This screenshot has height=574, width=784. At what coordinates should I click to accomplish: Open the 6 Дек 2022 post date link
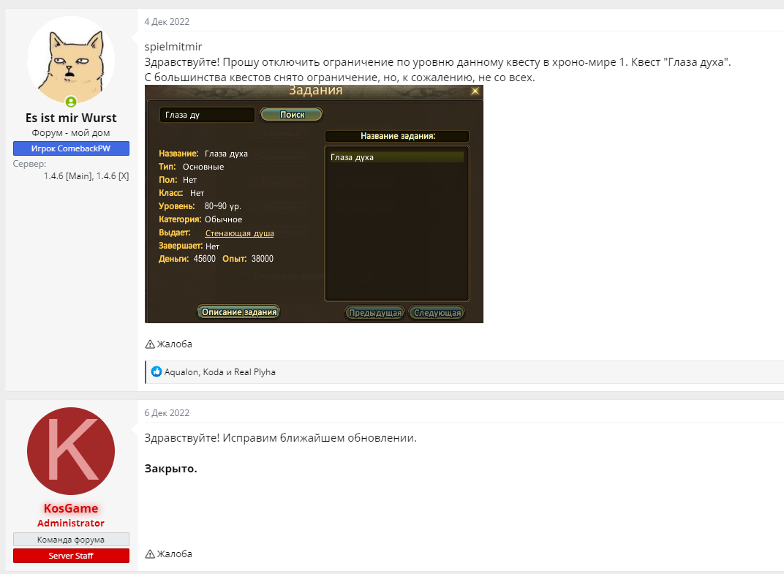point(167,413)
